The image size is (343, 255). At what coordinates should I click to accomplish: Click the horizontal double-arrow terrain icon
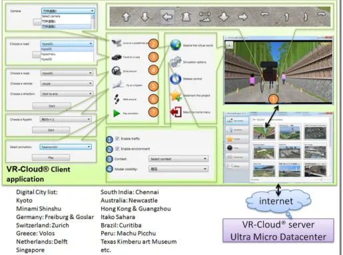[205, 17]
